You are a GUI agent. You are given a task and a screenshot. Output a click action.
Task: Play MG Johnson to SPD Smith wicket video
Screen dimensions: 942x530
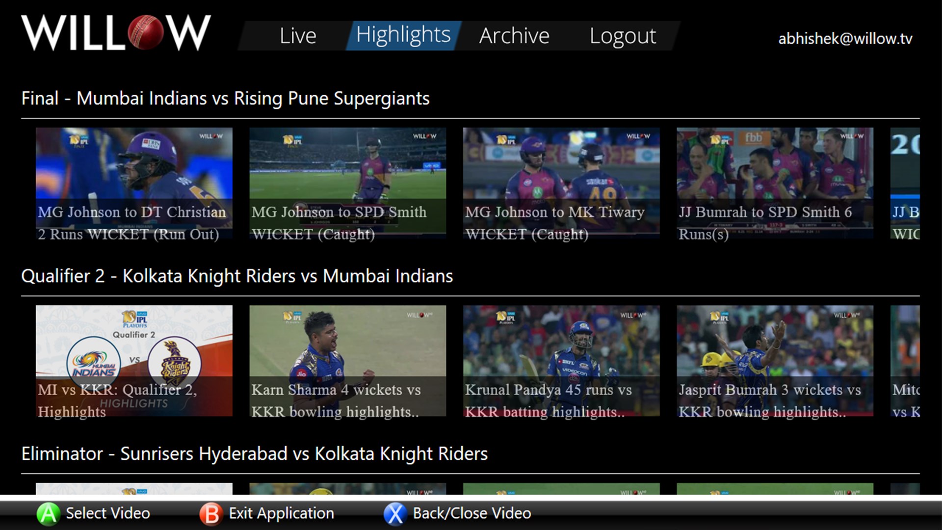[x=347, y=184]
